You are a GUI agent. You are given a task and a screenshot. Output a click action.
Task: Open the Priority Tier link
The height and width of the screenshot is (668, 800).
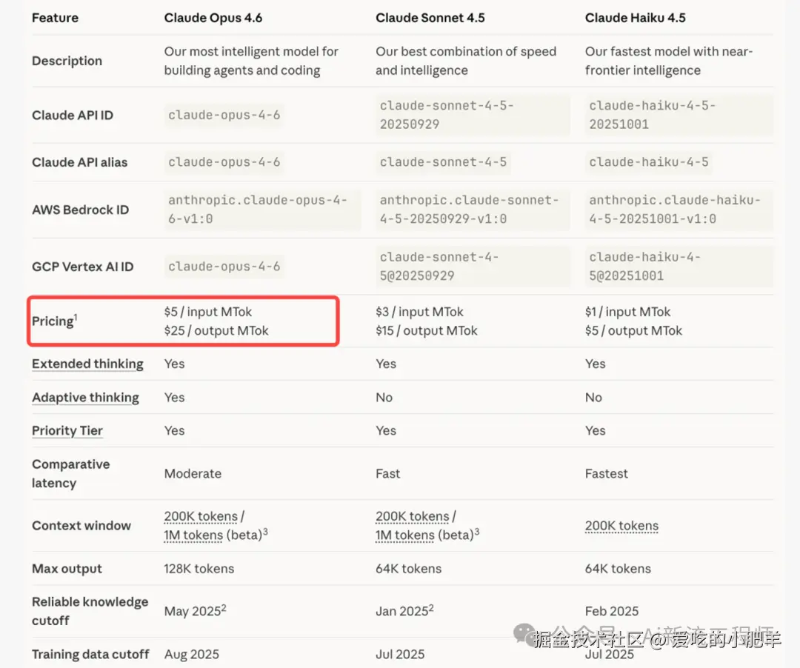pos(67,430)
